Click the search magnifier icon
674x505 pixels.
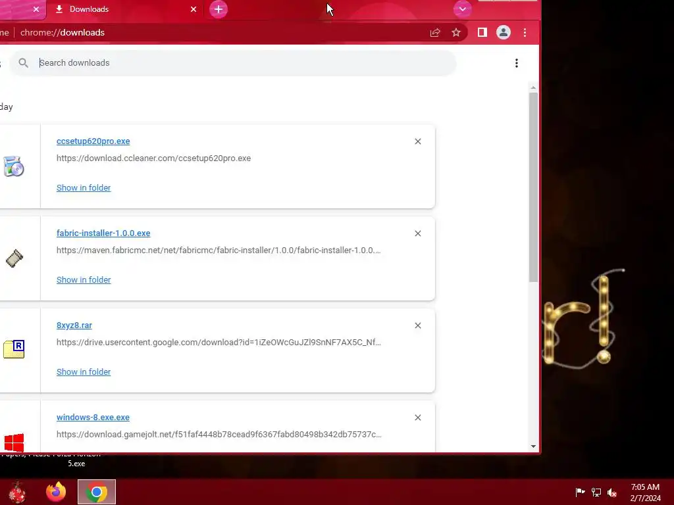tap(23, 63)
